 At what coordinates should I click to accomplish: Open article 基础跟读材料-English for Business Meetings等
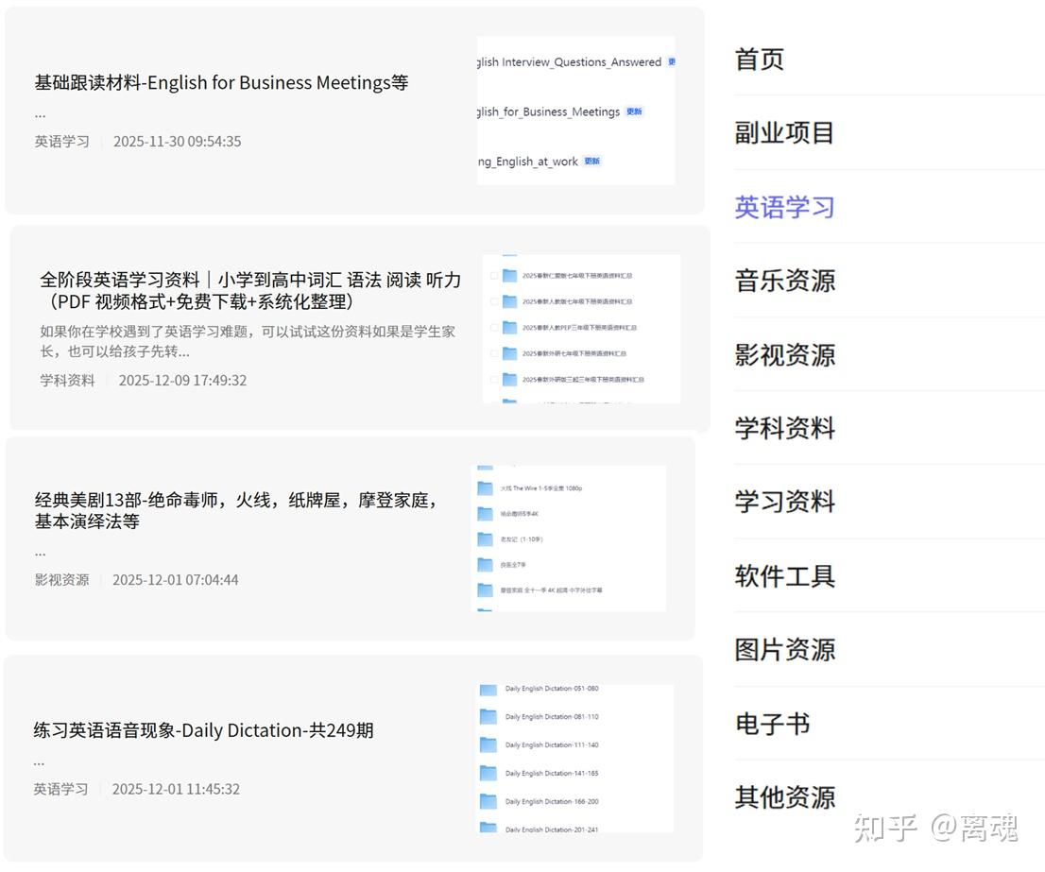(221, 82)
